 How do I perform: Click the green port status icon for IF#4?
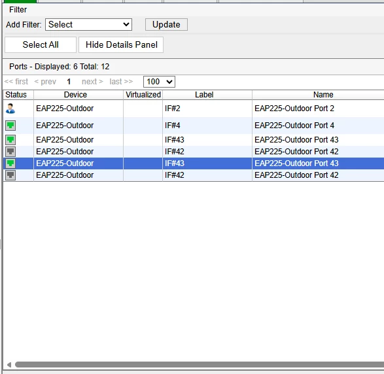pos(10,126)
